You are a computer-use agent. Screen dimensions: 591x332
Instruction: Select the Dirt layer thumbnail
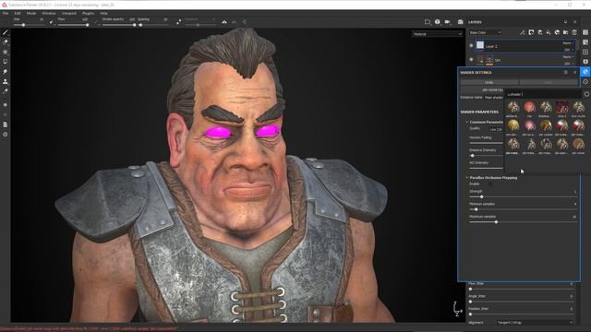coord(480,60)
